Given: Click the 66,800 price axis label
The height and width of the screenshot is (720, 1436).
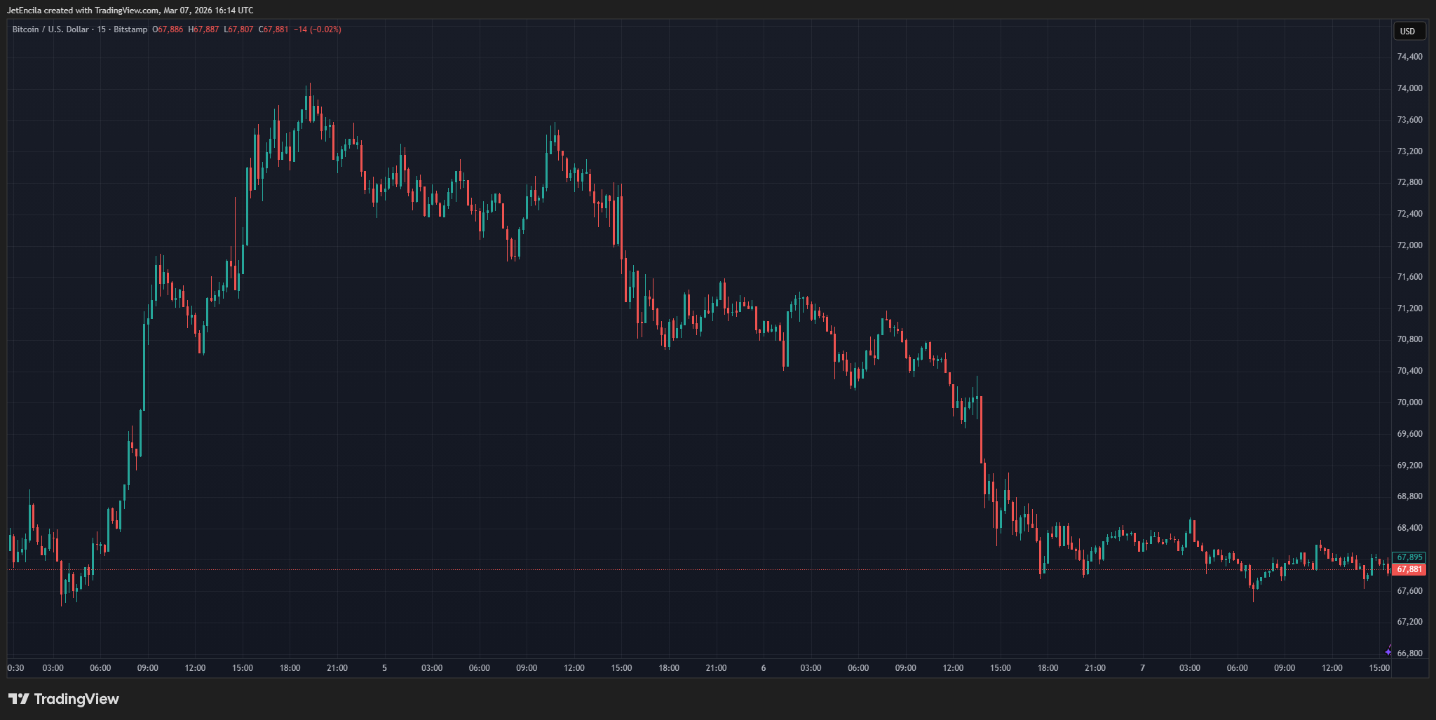Looking at the screenshot, I should click(1409, 653).
